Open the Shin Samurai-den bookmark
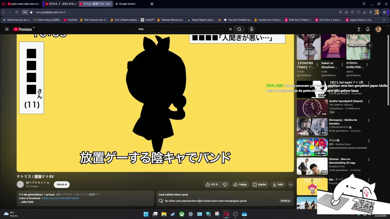390x219 pixels. click(93, 20)
